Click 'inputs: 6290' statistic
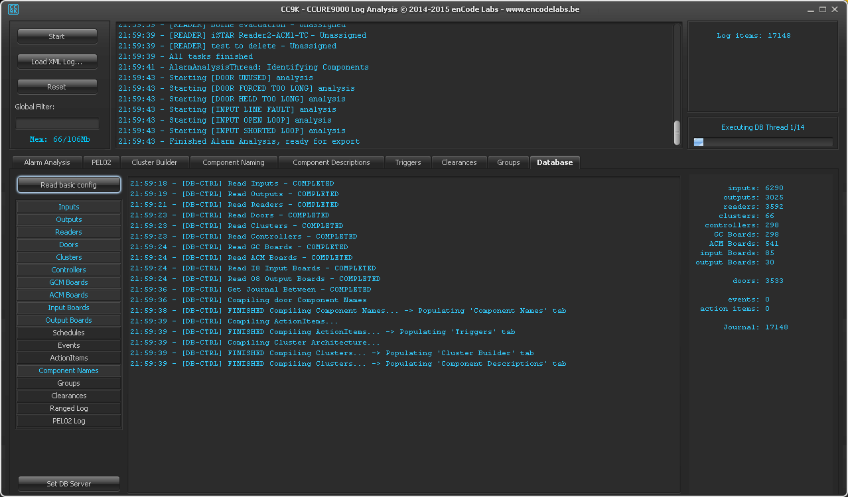 [755, 188]
